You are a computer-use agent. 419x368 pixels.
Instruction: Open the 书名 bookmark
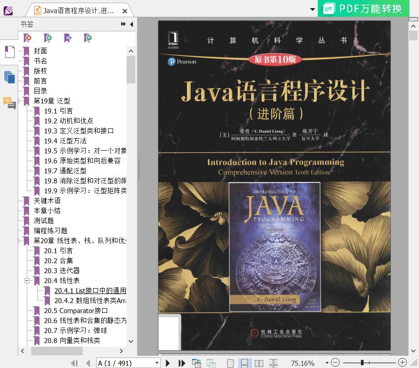coord(40,61)
